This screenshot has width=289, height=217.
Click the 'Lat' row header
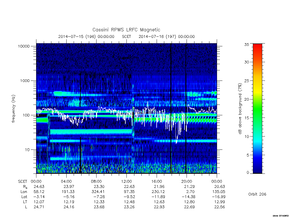(x=24, y=197)
